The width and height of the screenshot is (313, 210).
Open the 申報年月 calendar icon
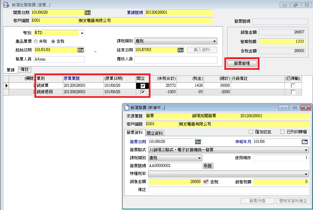[304, 142]
